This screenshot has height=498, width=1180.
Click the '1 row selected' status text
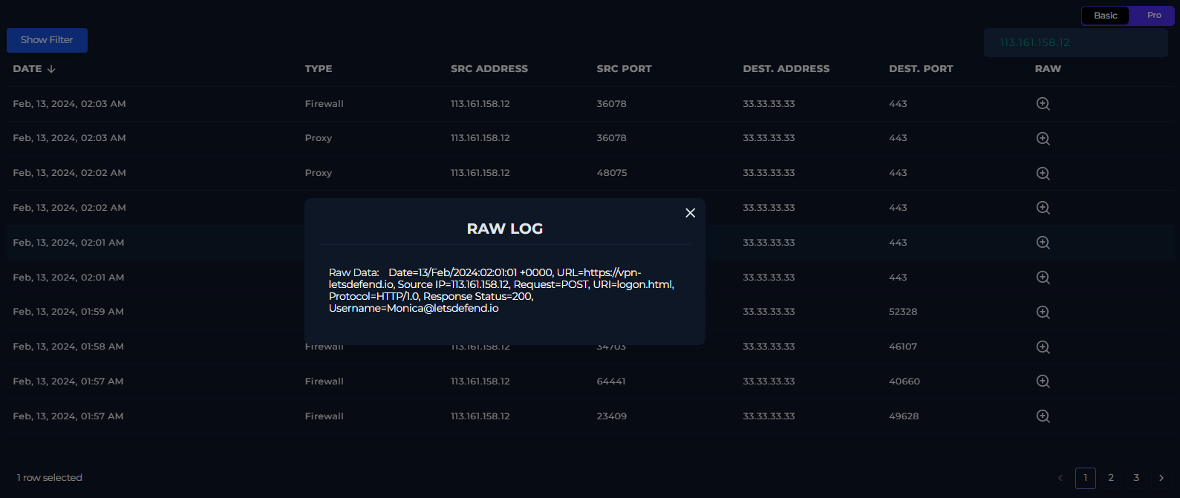coord(50,478)
